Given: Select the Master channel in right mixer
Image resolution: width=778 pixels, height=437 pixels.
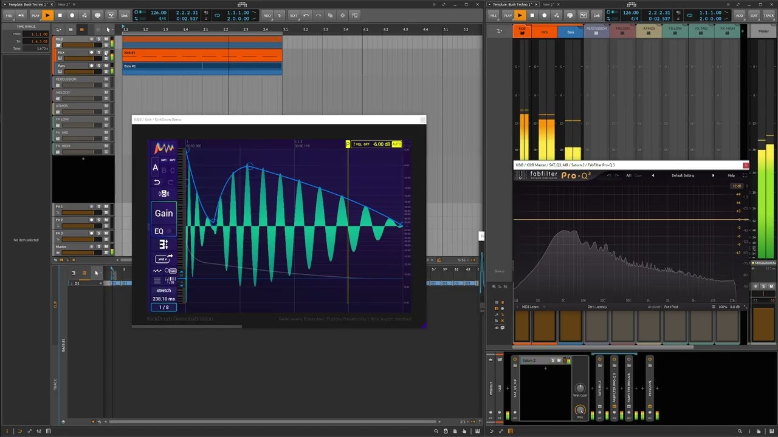Looking at the screenshot, I should 763,32.
